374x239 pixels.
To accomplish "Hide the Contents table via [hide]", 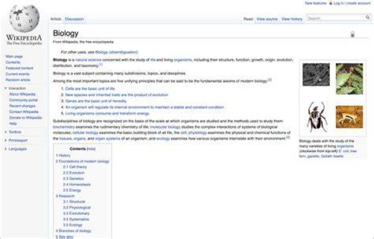I will tap(91, 149).
